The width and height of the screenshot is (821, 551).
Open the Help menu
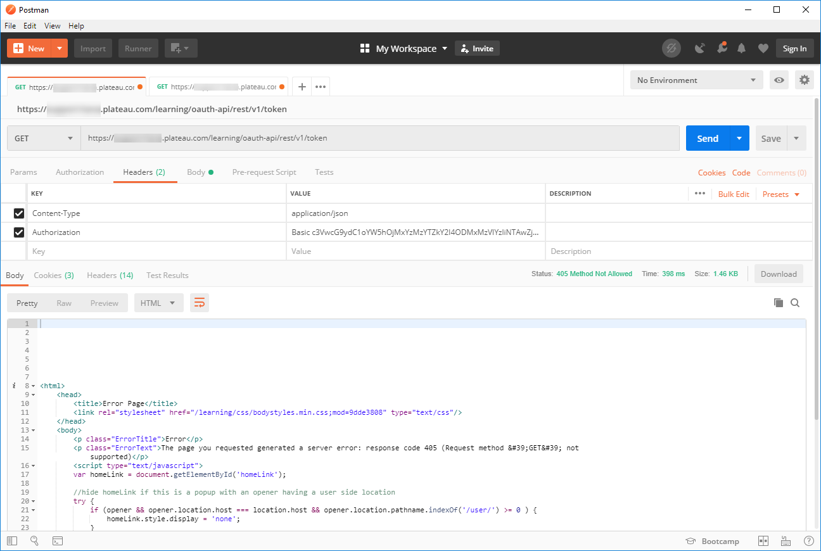(76, 26)
